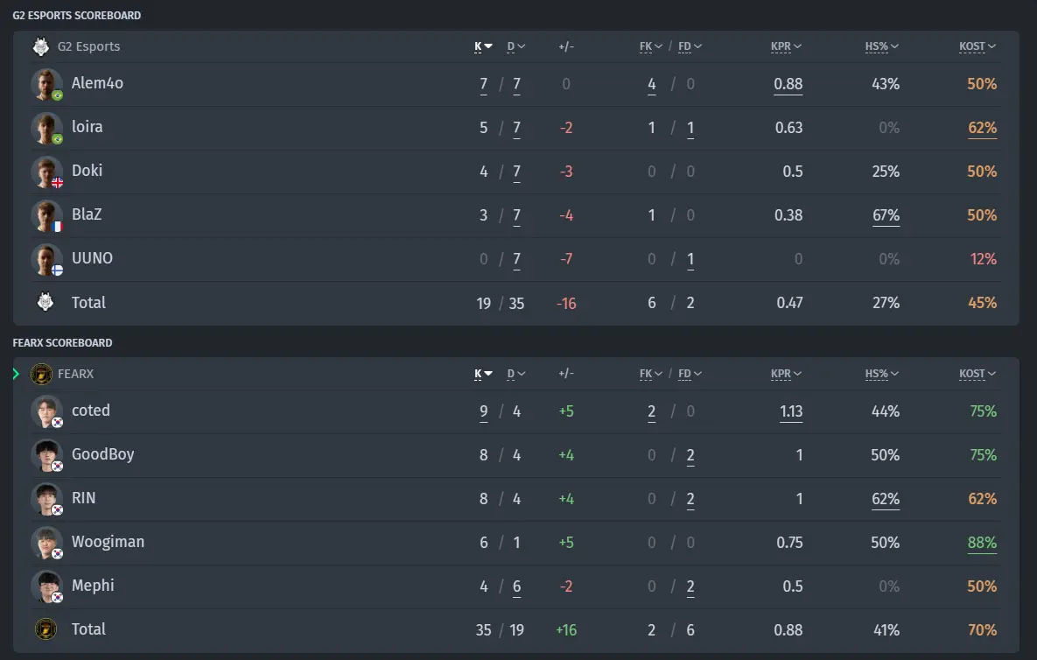Sort FEARX scoreboard by D column
This screenshot has height=660, width=1037.
pos(515,374)
